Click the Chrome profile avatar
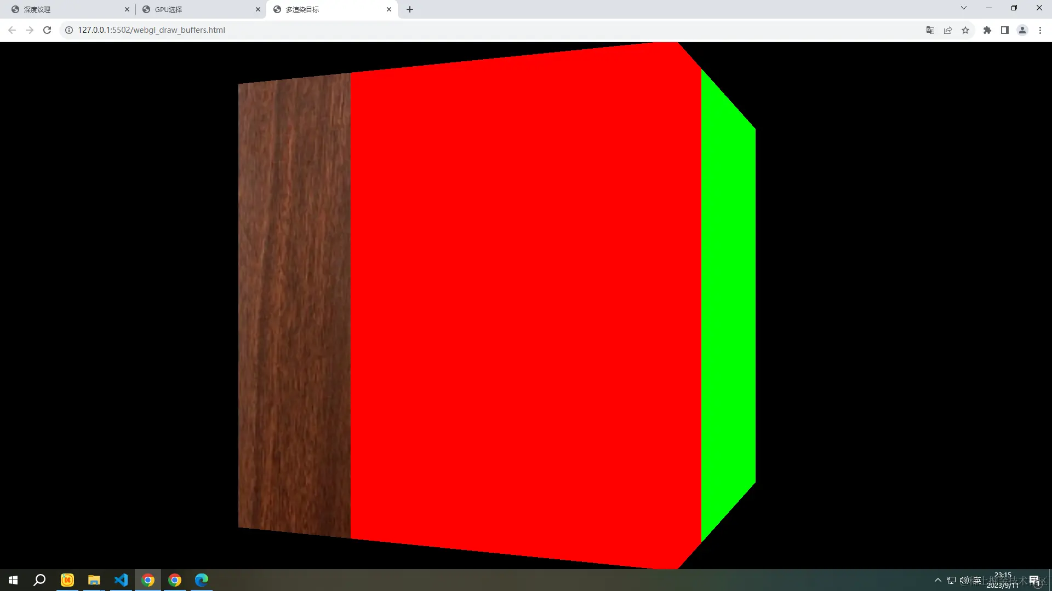This screenshot has height=591, width=1052. pos(1022,30)
